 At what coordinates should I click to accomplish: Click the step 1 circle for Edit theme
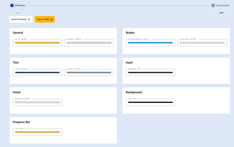tap(12, 5)
